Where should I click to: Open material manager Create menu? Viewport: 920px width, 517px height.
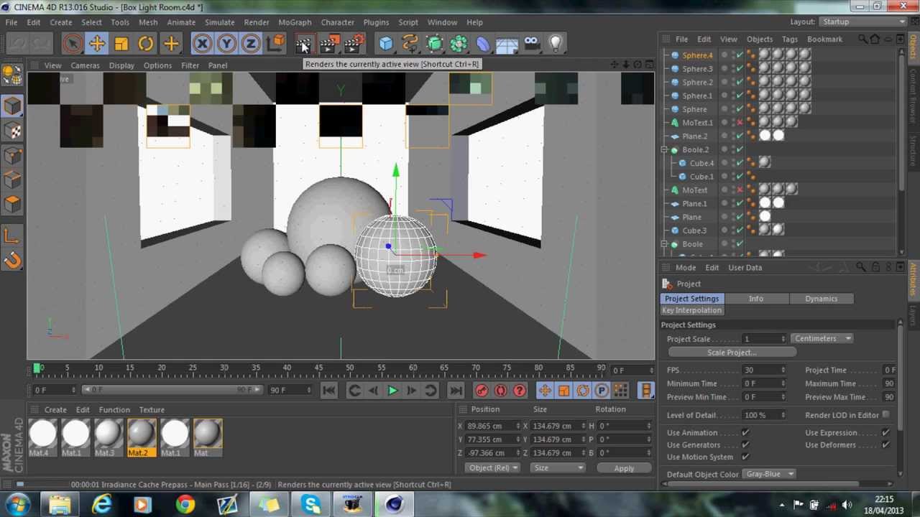tap(55, 410)
